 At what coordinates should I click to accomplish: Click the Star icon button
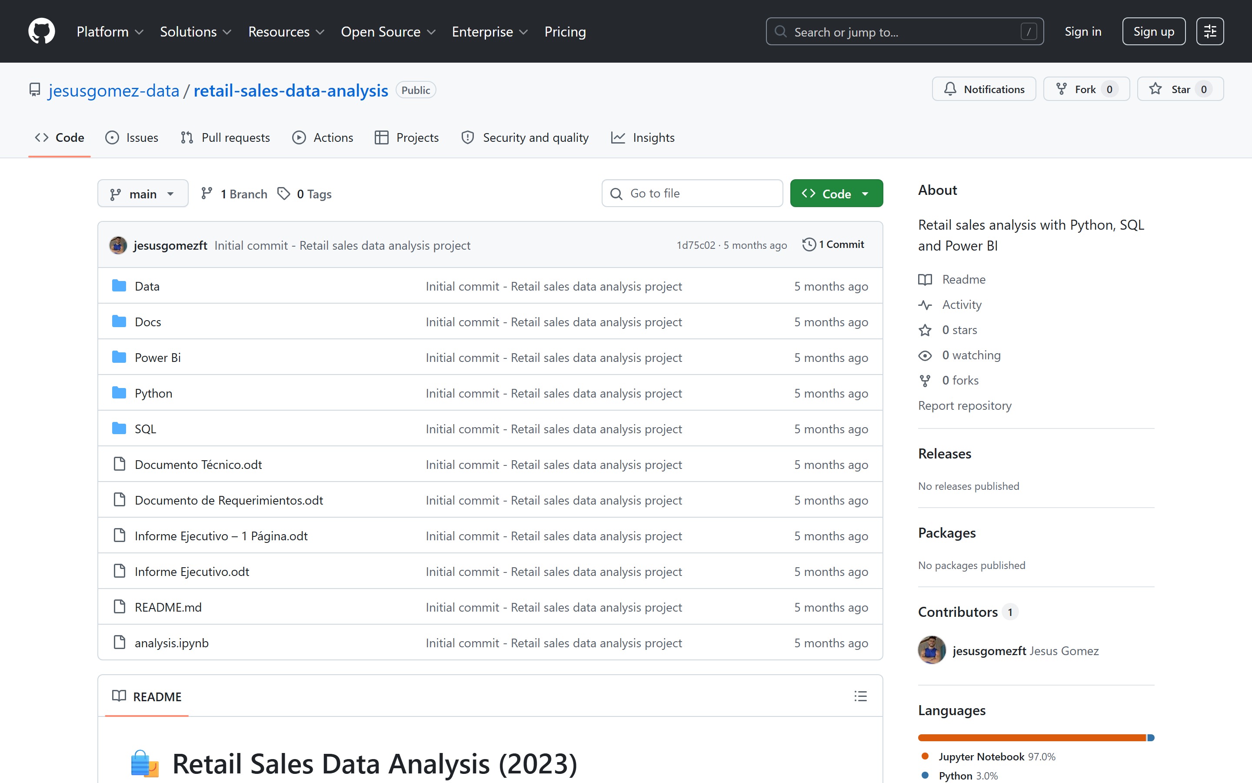pyautogui.click(x=1155, y=89)
